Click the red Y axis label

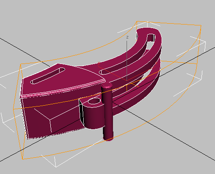[99, 63]
